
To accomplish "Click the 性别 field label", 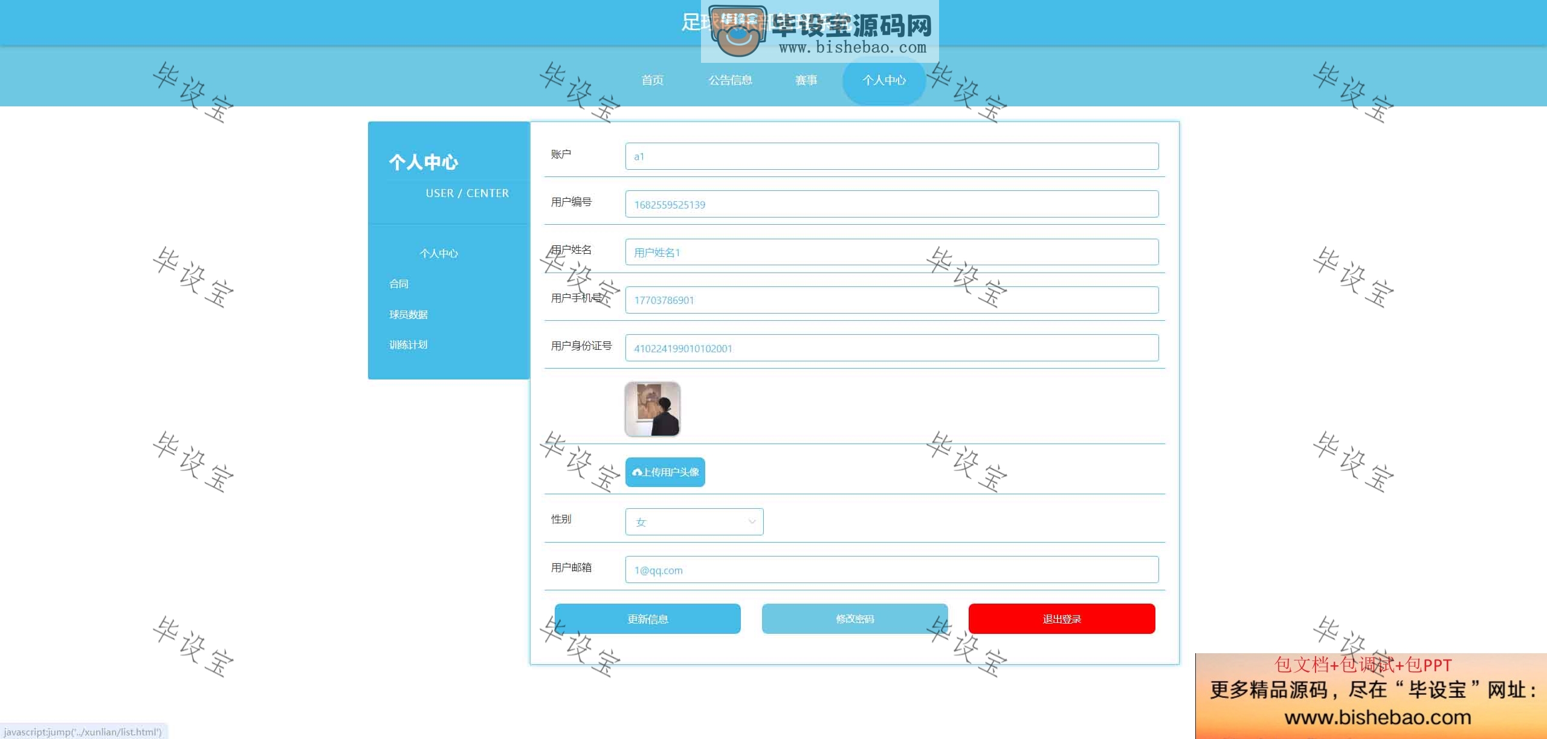I will 561,519.
